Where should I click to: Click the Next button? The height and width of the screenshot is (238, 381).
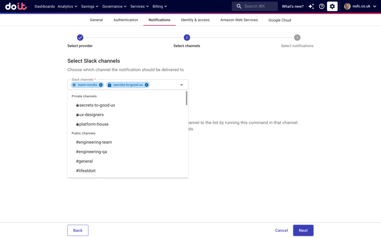303,230
